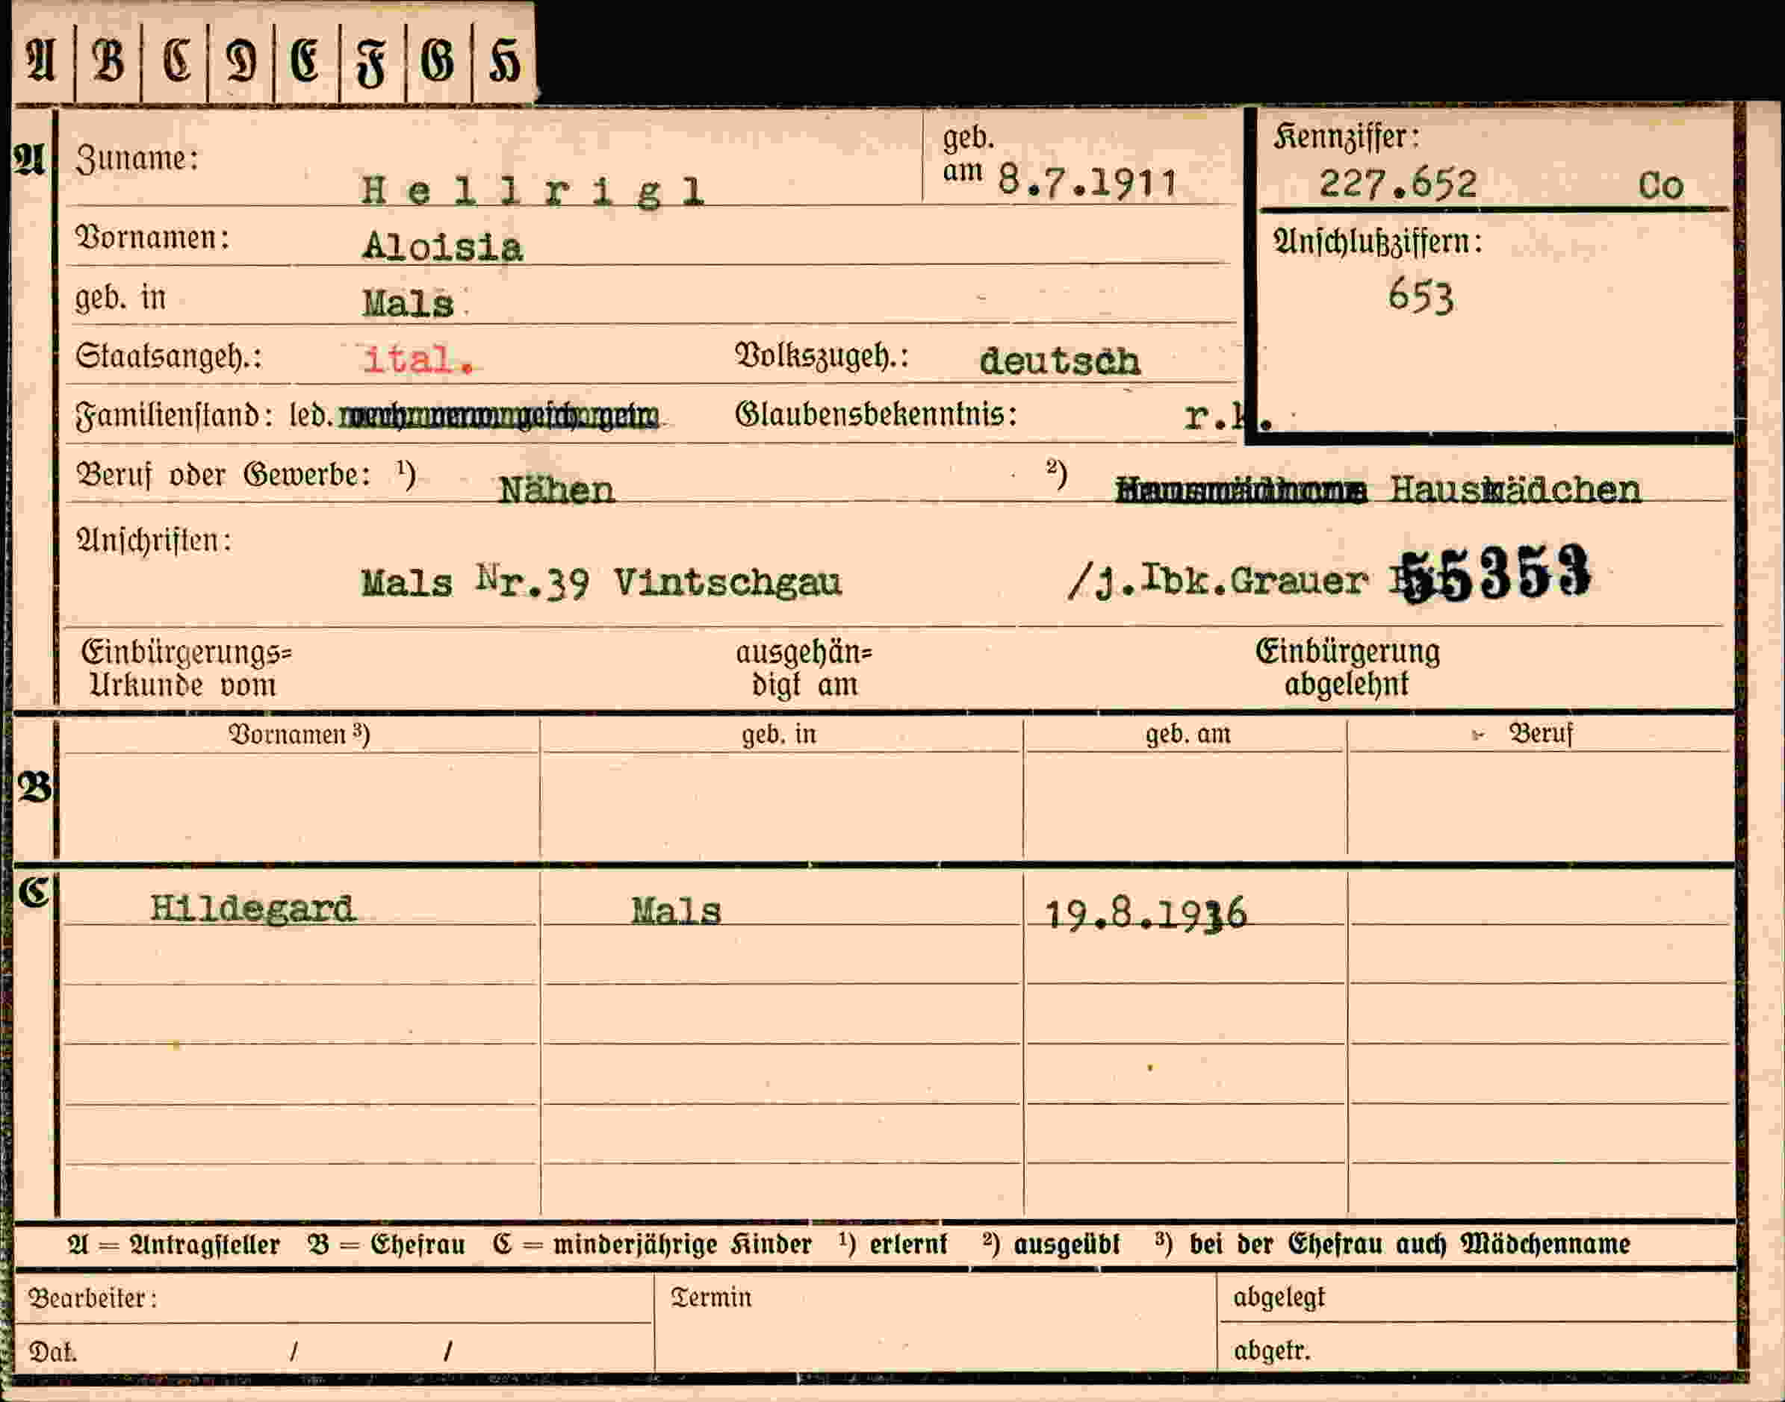Click the 'Familienstand:' label
This screenshot has height=1402, width=1785.
point(174,415)
